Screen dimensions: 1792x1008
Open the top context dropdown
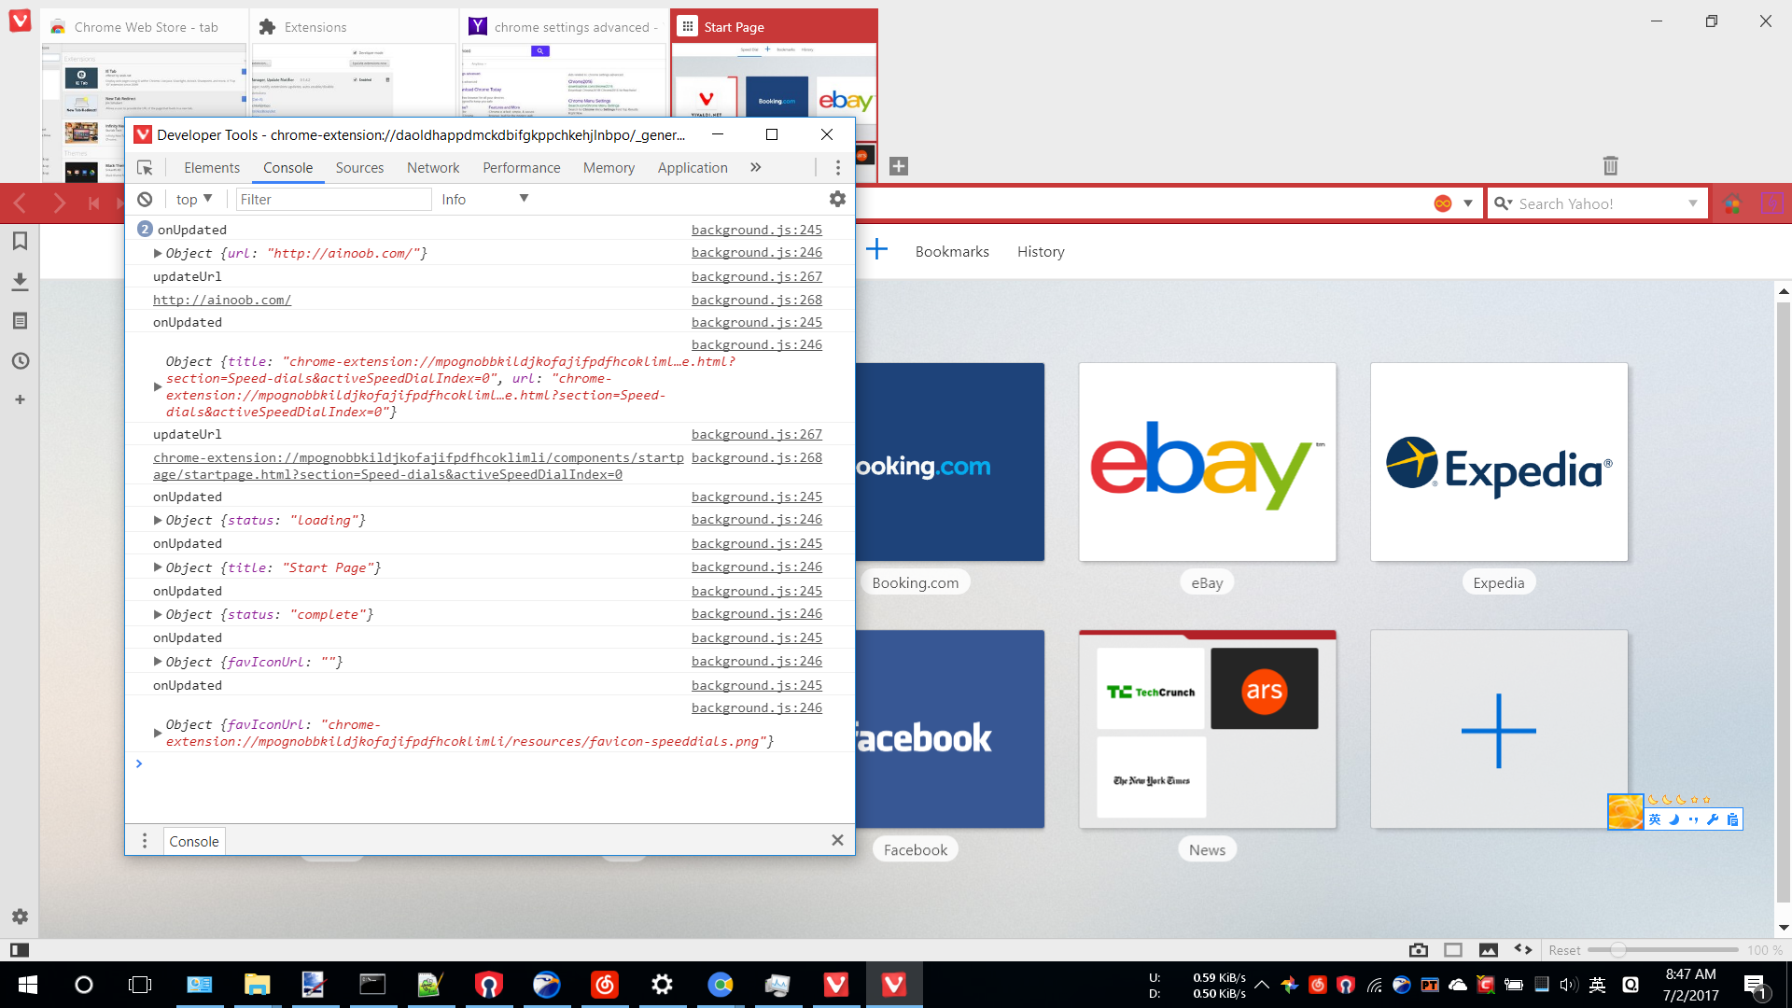(194, 199)
